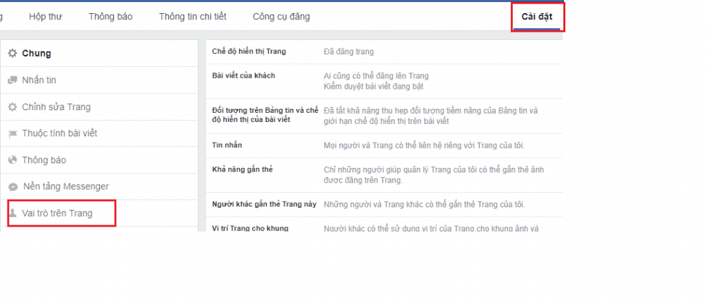Go to Chỉnh sửa Trang section

[99, 107]
